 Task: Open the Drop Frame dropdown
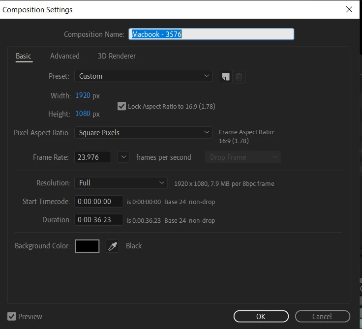click(x=243, y=157)
